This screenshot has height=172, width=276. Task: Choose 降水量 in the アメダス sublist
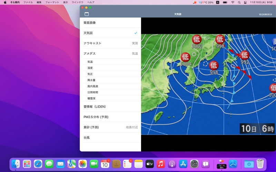coord(91,80)
